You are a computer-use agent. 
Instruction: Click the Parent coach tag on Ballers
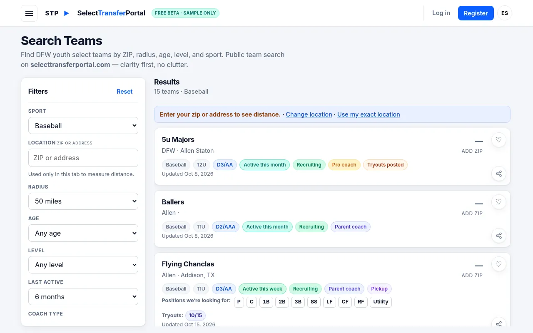point(351,227)
